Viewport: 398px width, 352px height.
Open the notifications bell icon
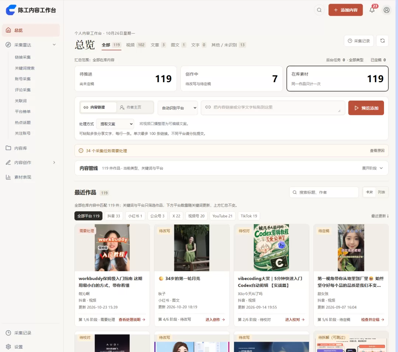click(x=372, y=10)
